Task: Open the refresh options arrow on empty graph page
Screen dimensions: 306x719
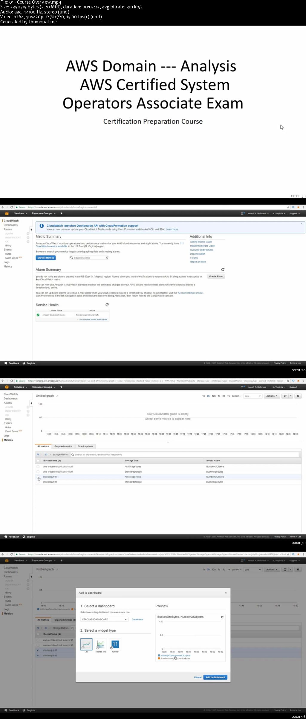Action: click(x=291, y=396)
